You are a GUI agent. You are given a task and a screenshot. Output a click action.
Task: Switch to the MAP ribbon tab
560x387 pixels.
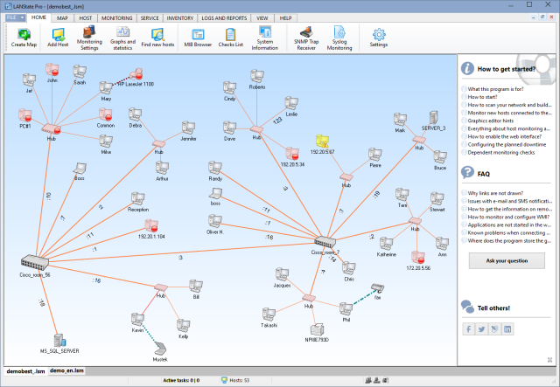pos(62,17)
